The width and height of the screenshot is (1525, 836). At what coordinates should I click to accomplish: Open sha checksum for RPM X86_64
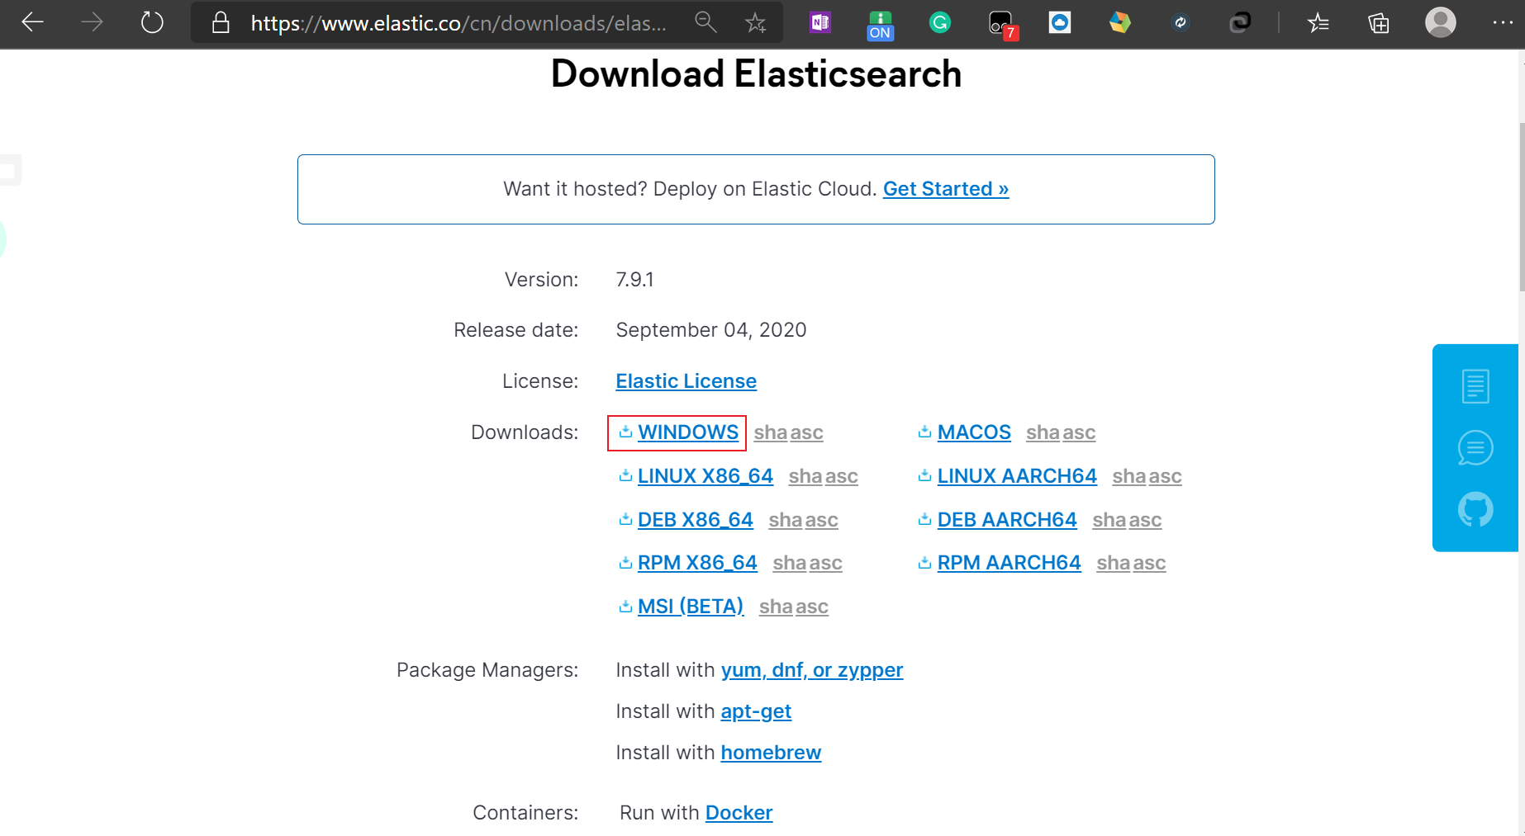point(790,563)
